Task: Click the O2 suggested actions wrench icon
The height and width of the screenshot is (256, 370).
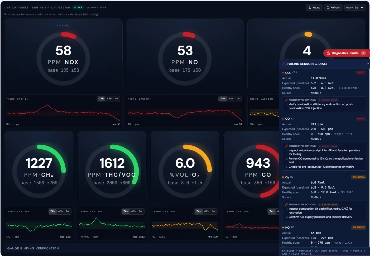Action: click(286, 205)
